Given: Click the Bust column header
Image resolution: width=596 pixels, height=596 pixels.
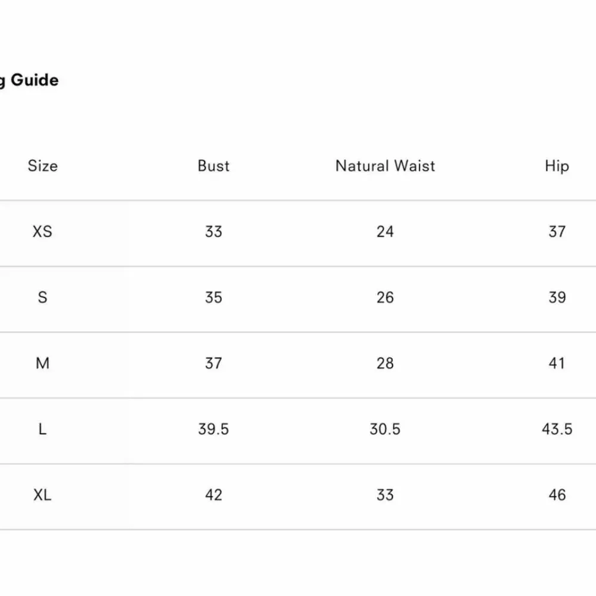Looking at the screenshot, I should click(213, 166).
